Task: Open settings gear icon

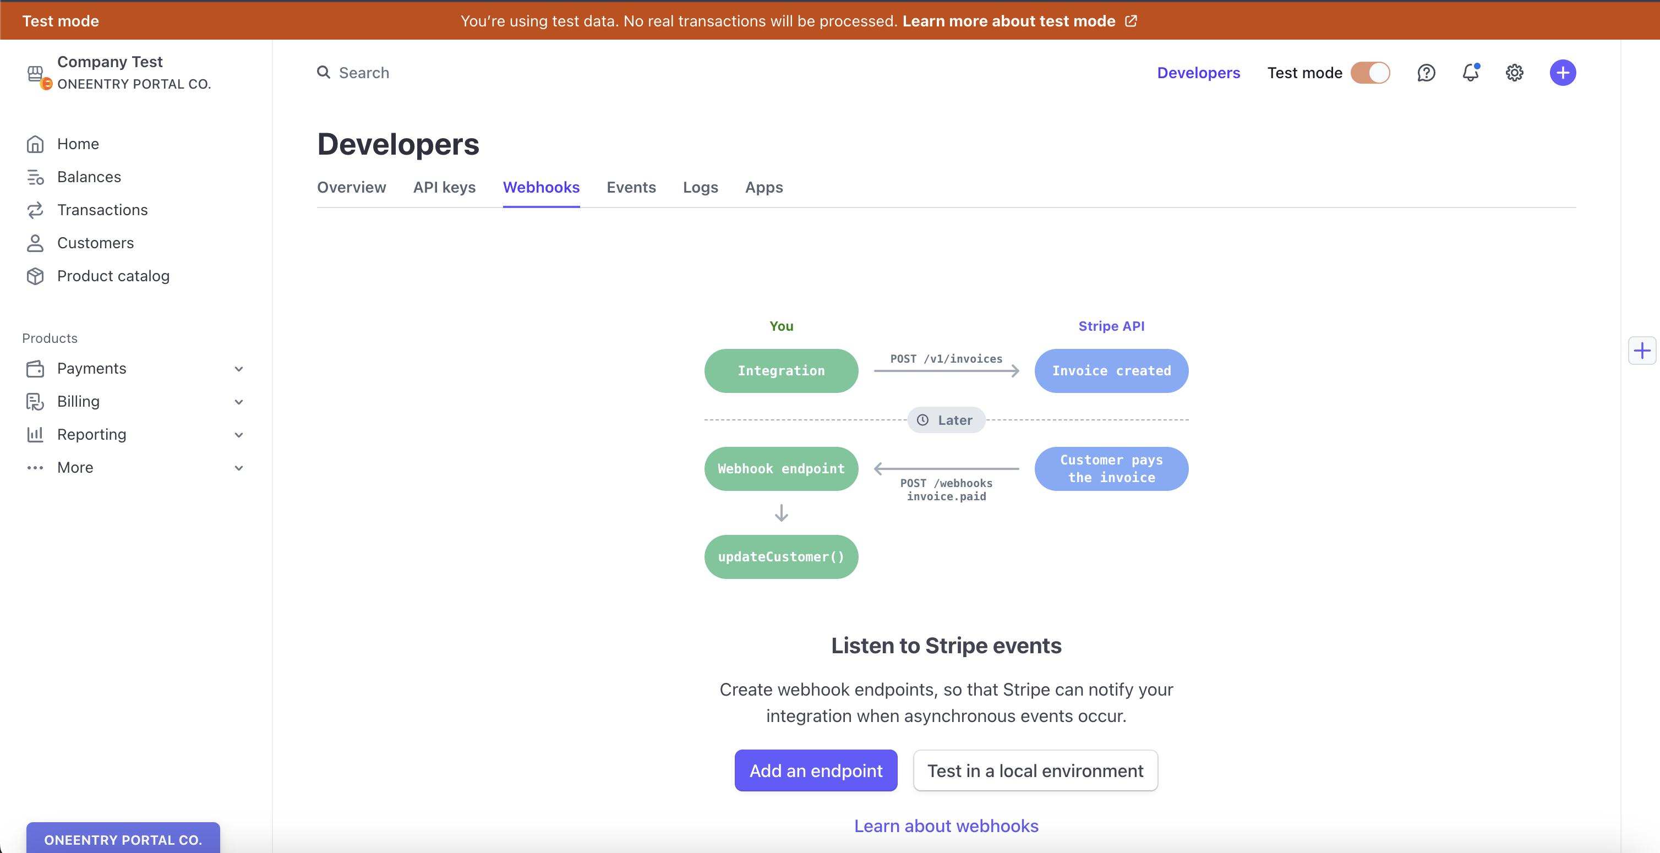Action: (1514, 73)
